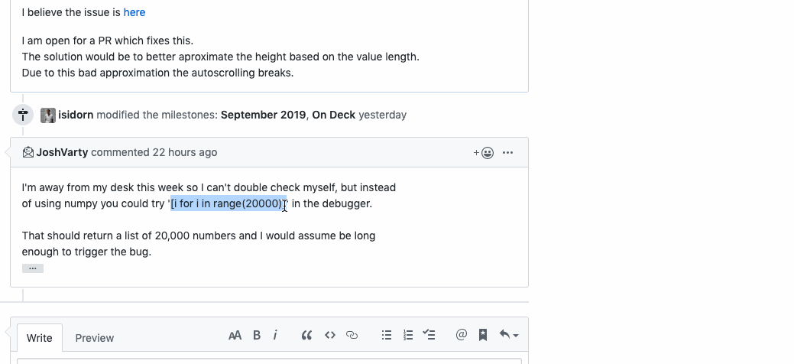Click the text size heading icon
This screenshot has height=364, width=794.
[235, 335]
